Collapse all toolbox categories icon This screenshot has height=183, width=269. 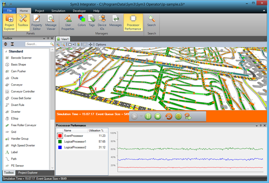pyautogui.click(x=13, y=44)
